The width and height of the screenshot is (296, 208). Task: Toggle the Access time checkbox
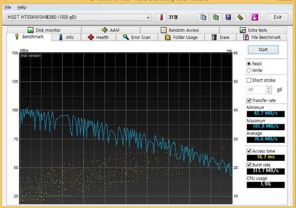click(249, 151)
